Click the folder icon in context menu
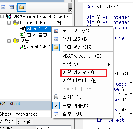 tap(56, 47)
